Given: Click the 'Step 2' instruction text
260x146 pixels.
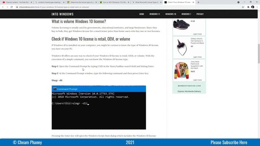Looking at the screenshot, I should click(100, 73).
